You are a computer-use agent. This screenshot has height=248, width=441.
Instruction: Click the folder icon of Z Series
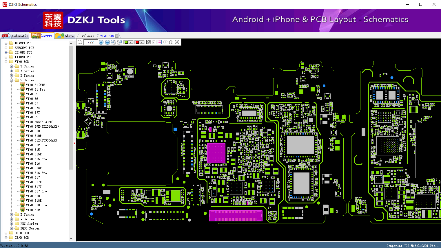[x=17, y=214]
